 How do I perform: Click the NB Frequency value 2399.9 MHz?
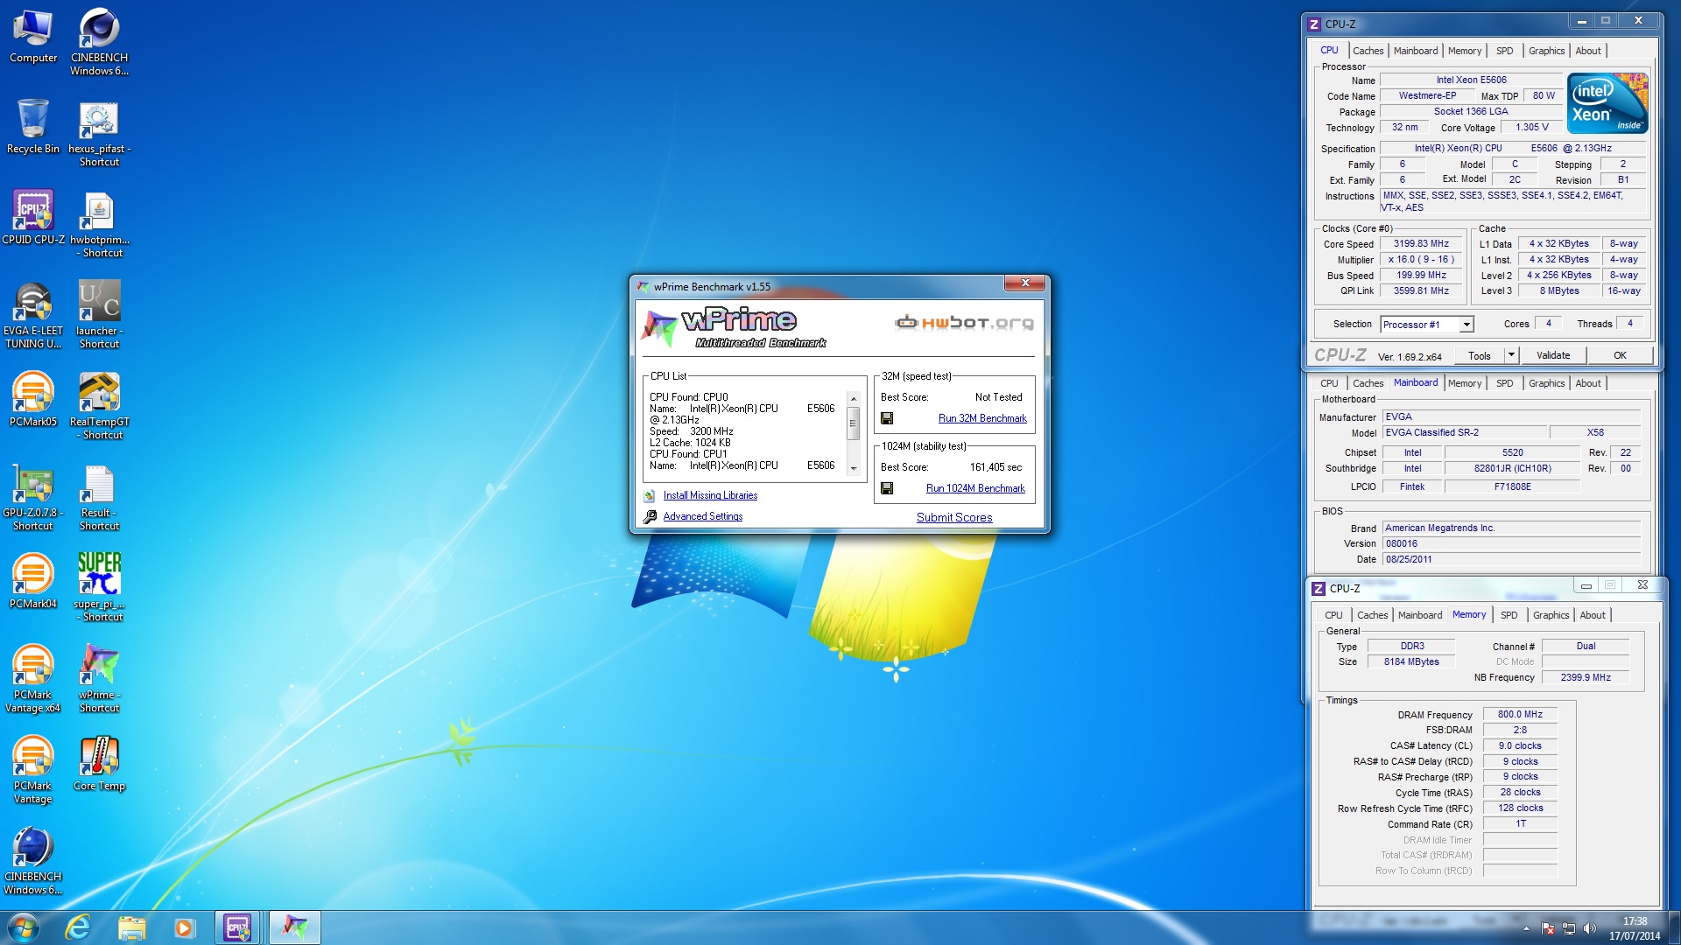pos(1586,677)
